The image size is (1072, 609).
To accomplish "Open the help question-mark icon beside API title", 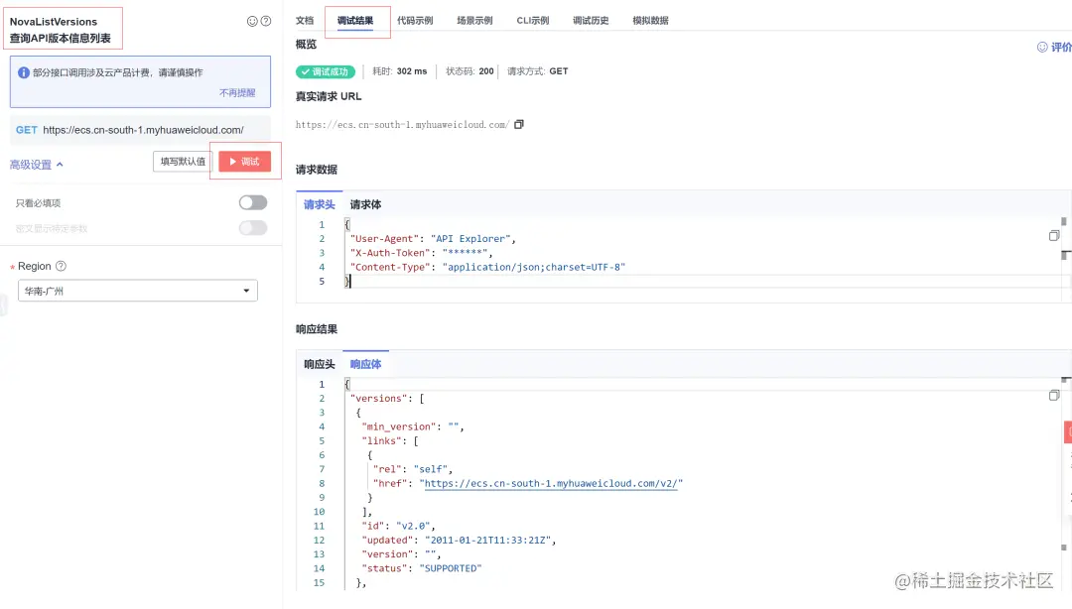I will coord(266,21).
